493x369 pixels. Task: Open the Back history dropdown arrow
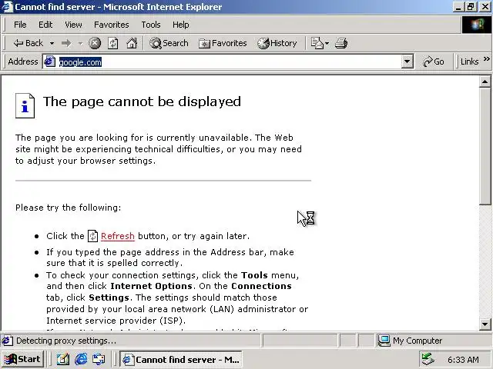pos(52,43)
